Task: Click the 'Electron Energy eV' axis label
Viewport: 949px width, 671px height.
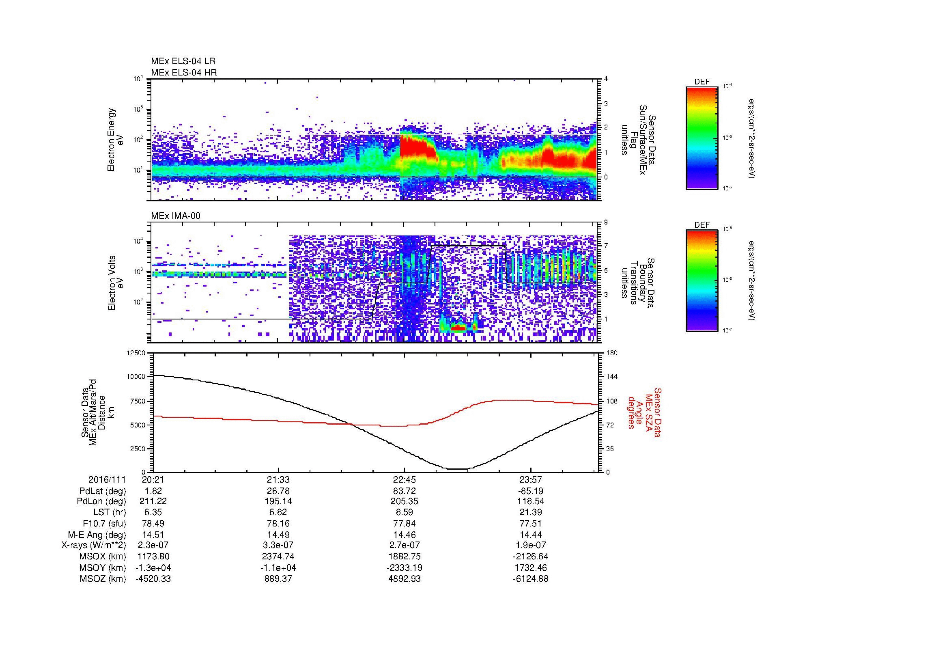Action: (x=115, y=140)
